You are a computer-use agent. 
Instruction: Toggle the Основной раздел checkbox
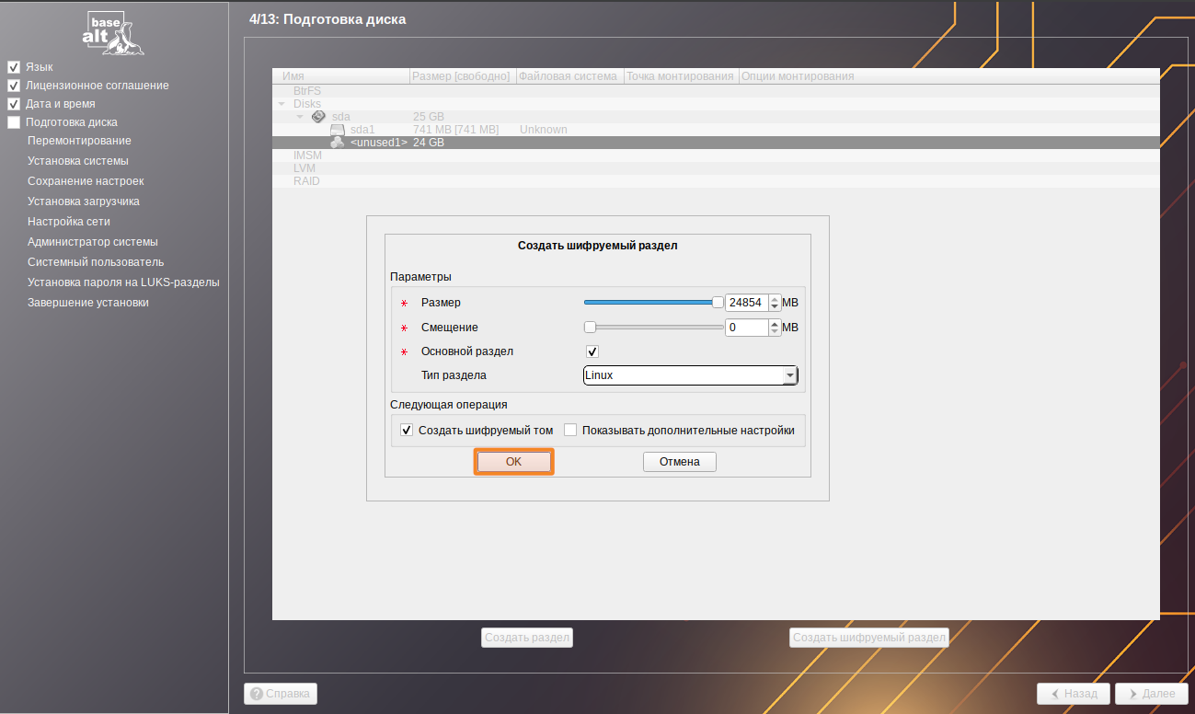tap(592, 351)
